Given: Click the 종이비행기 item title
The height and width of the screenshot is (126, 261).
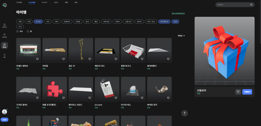Looking at the screenshot, I should 152,66.
